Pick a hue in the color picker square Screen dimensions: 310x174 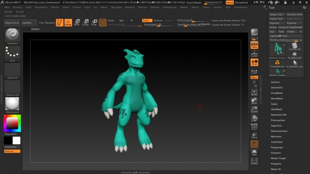(x=12, y=124)
